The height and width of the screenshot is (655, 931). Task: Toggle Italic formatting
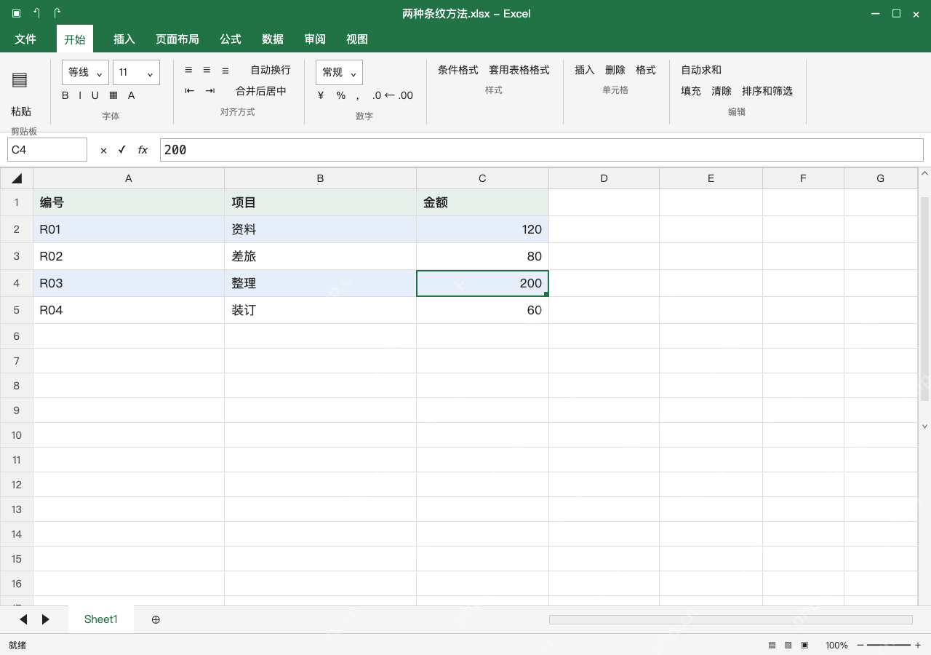80,95
